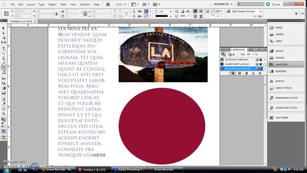This screenshot has height=173, width=307.
Task: Select the Ellipse Frame tool
Action: tap(3, 68)
